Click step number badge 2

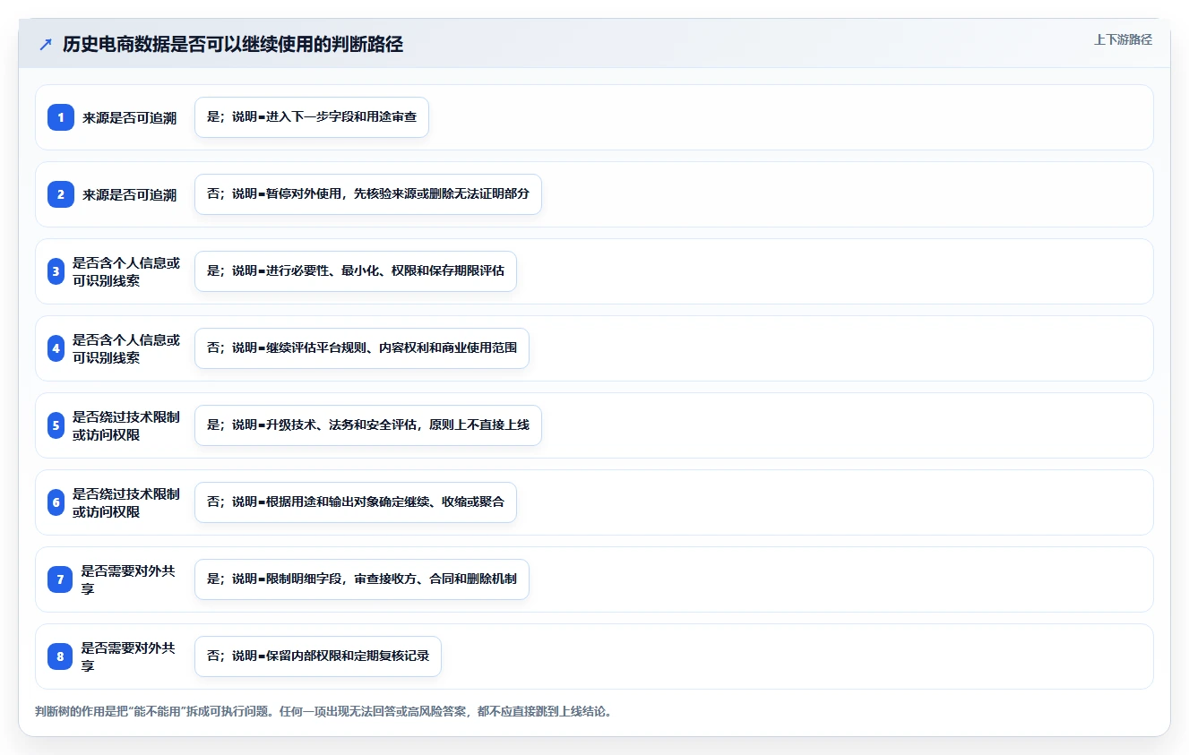point(60,194)
